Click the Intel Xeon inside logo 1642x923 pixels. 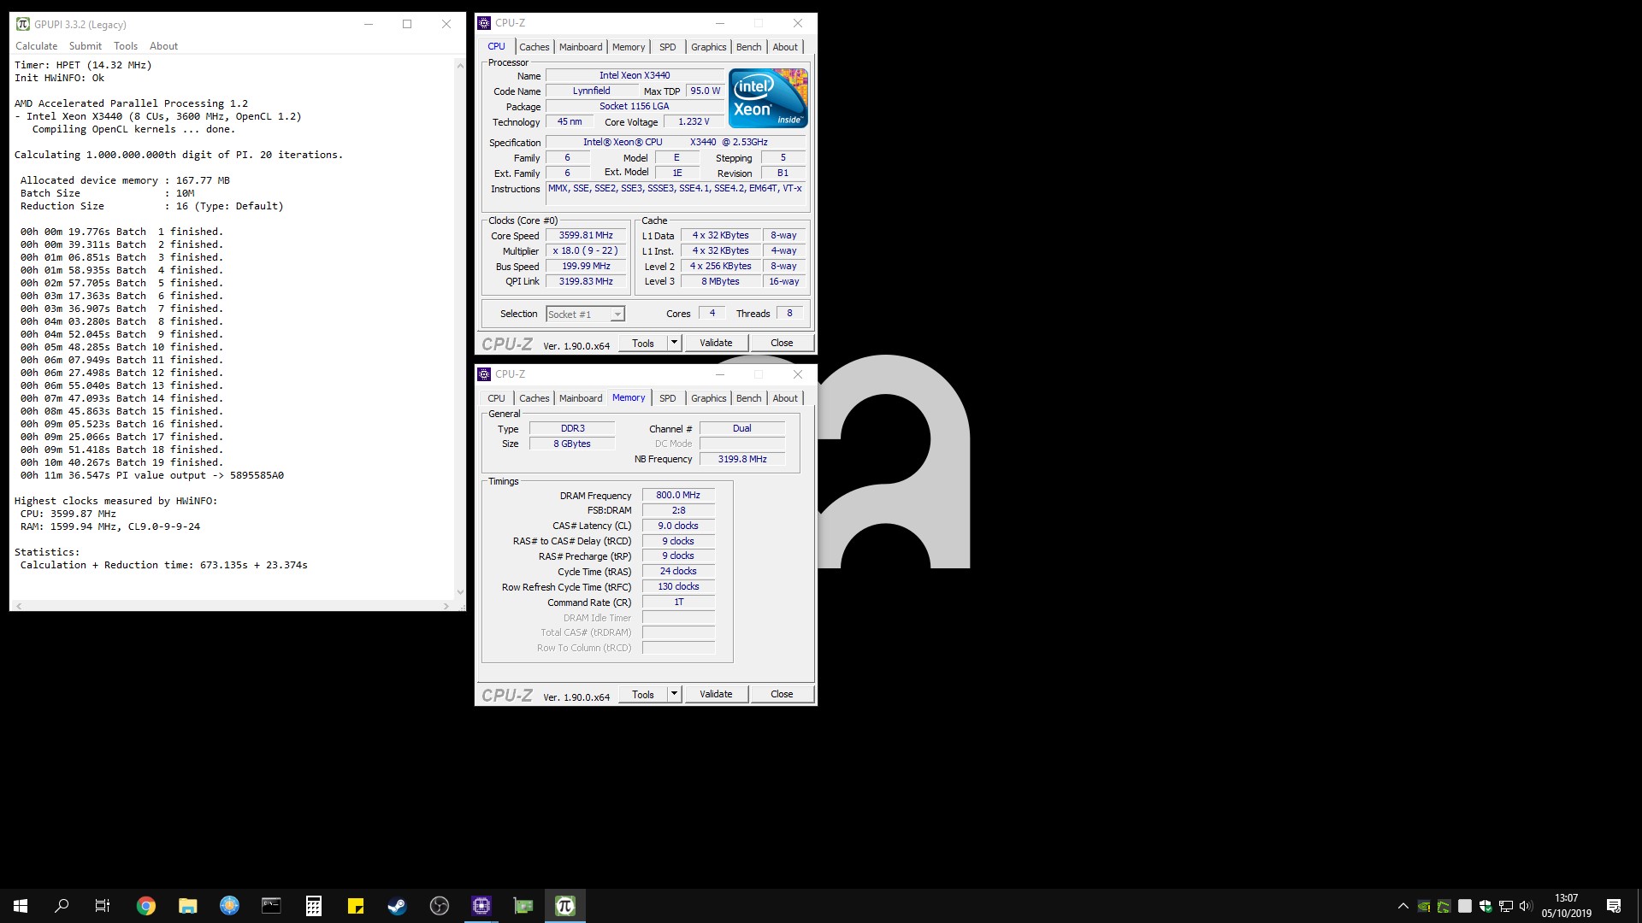[768, 97]
